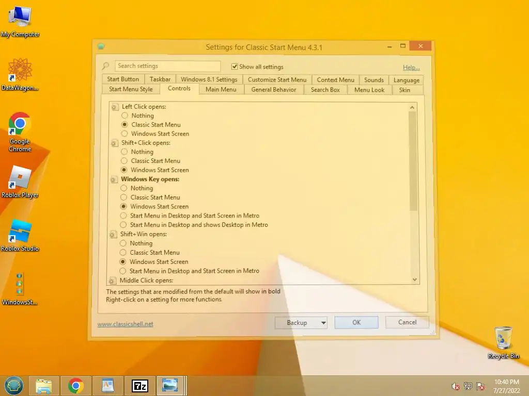Click the Cancel button
Image resolution: width=529 pixels, height=396 pixels.
click(407, 322)
